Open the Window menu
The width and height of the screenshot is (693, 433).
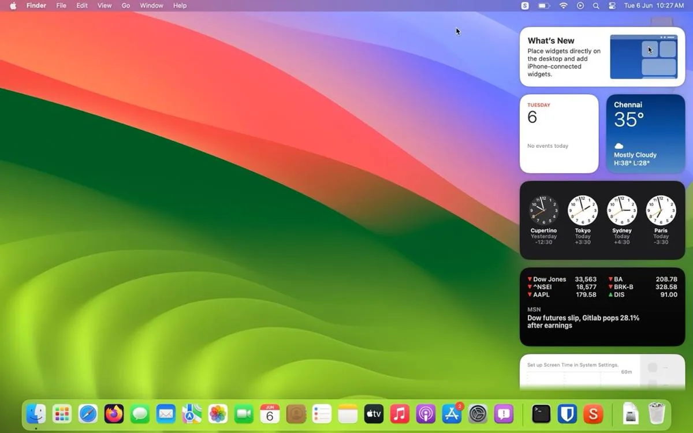(151, 6)
